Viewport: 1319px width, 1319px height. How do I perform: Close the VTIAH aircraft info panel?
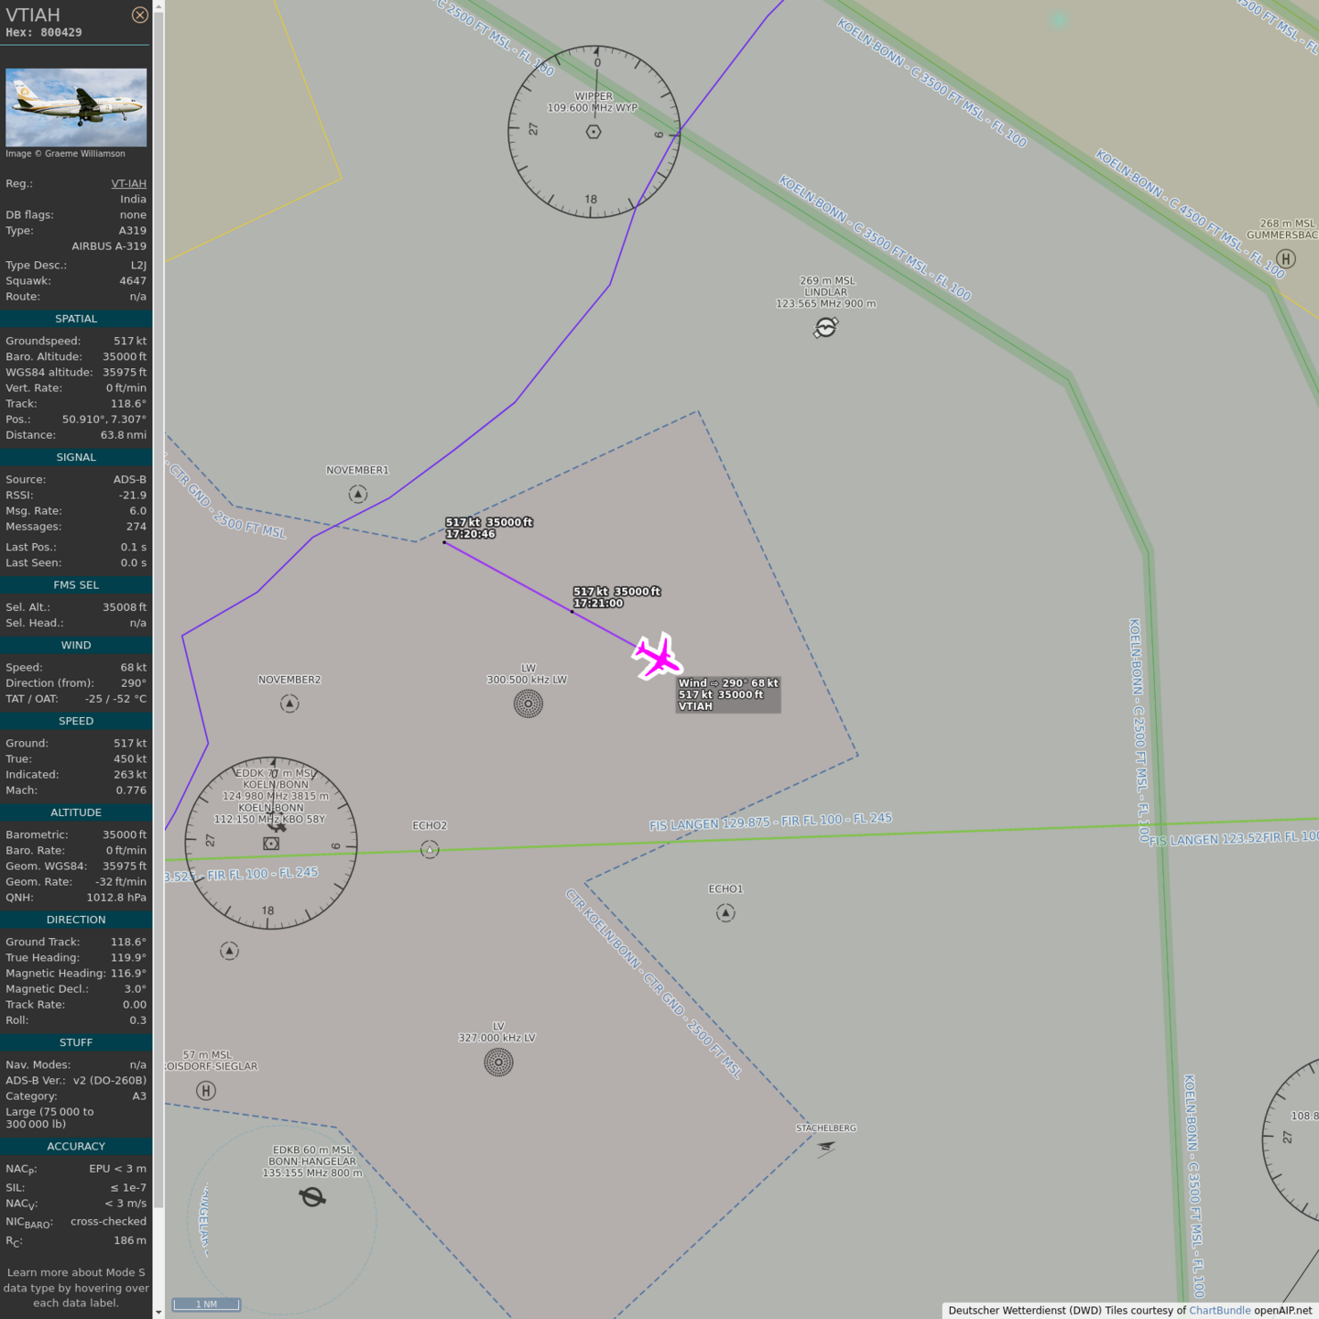139,15
